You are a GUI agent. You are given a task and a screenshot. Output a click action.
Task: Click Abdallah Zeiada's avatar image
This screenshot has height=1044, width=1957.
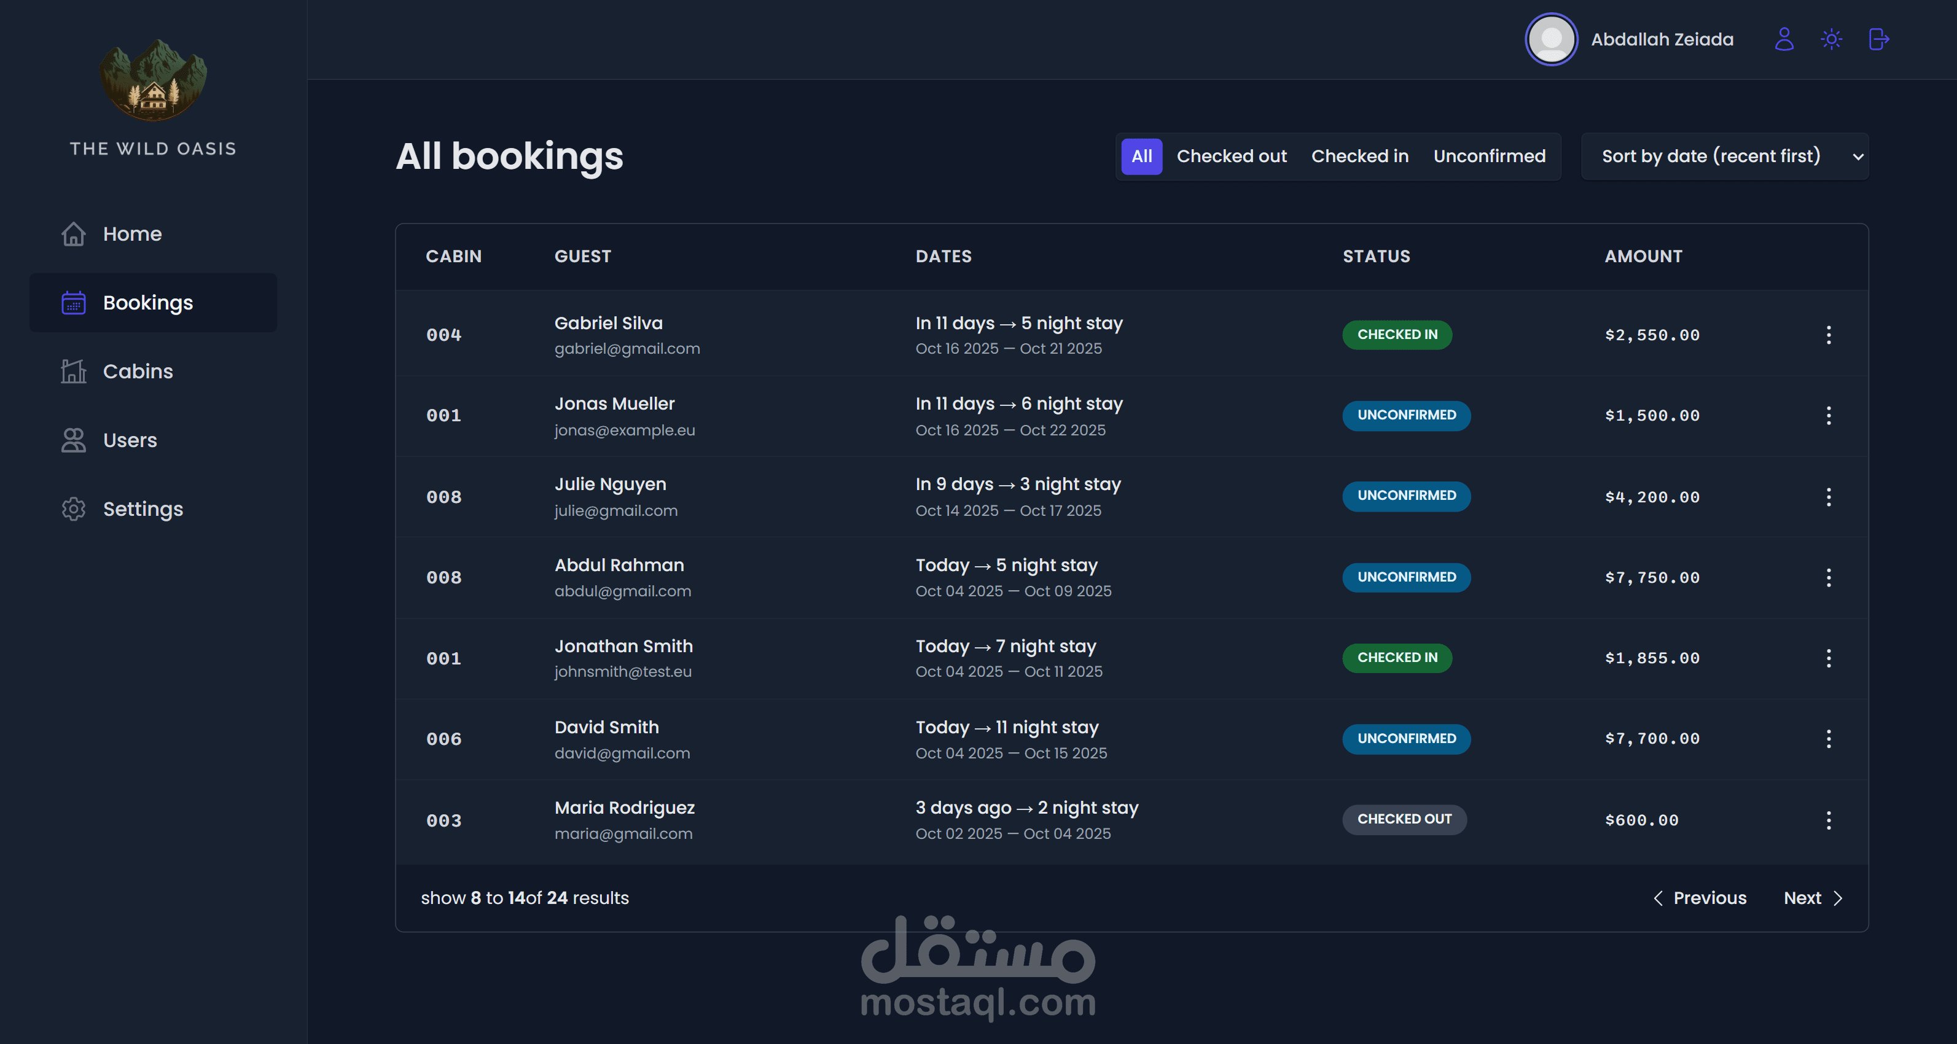coord(1550,39)
